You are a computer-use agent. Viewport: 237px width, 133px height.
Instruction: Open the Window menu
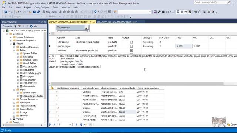coord(66,7)
